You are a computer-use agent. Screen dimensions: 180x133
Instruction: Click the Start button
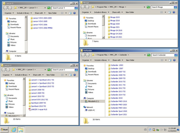tap(4, 130)
